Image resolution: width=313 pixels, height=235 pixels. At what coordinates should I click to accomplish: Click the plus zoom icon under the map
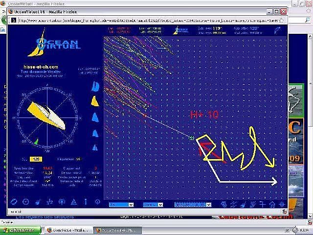263,205
